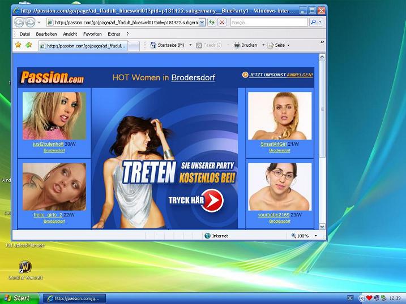This screenshot has height=304, width=406.
Task: Focus the Google search box
Action: (x=269, y=23)
